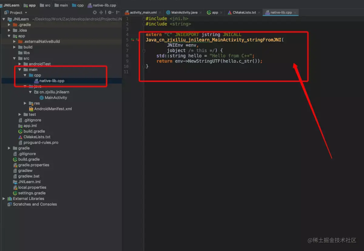Click the cpp blue folder icon in the tree
This screenshot has width=364, height=251.
click(31, 75)
